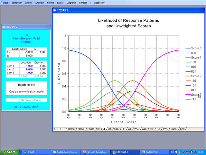
Task: Click the first-sheet navigation arrow
Action: click(x=55, y=129)
